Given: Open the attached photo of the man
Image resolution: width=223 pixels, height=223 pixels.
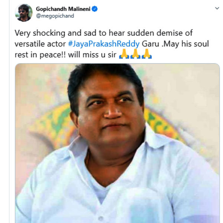Looking at the screenshot, I should [x=117, y=143].
